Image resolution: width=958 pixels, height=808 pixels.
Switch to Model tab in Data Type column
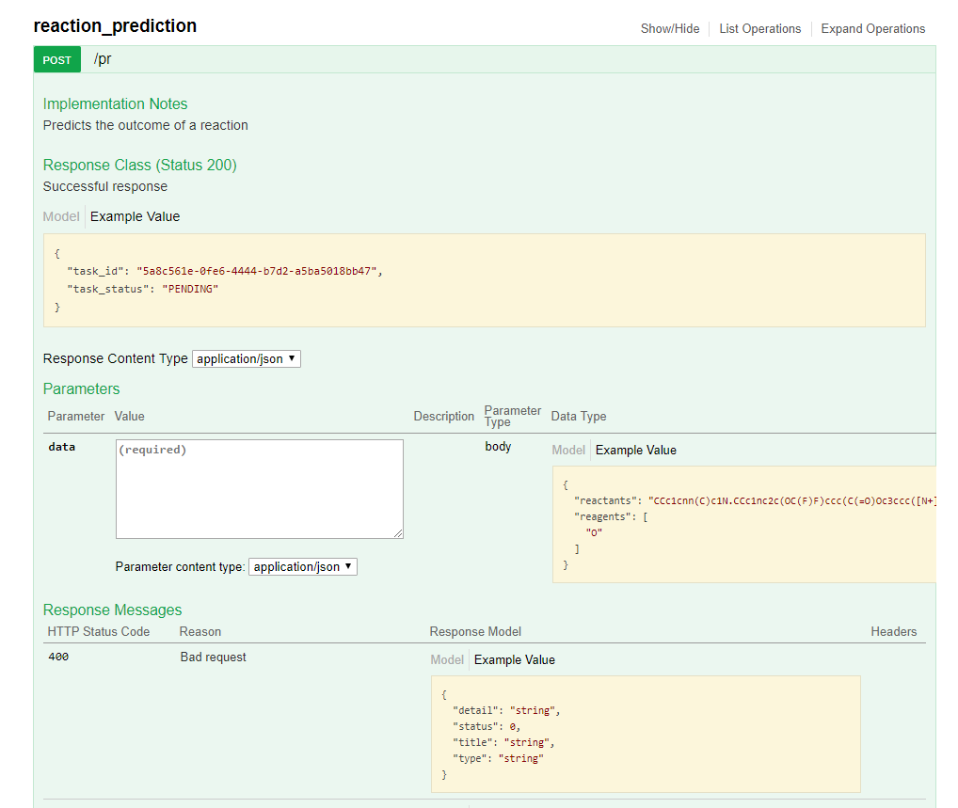(x=568, y=451)
